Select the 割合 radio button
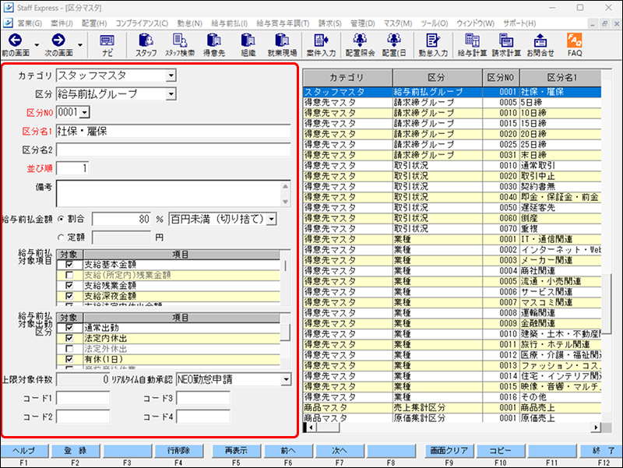Image resolution: width=623 pixels, height=468 pixels. click(x=61, y=219)
